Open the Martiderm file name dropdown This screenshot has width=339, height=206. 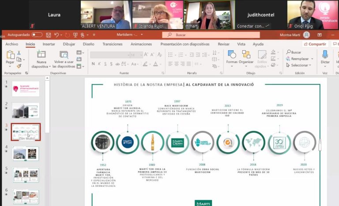[x=142, y=34]
